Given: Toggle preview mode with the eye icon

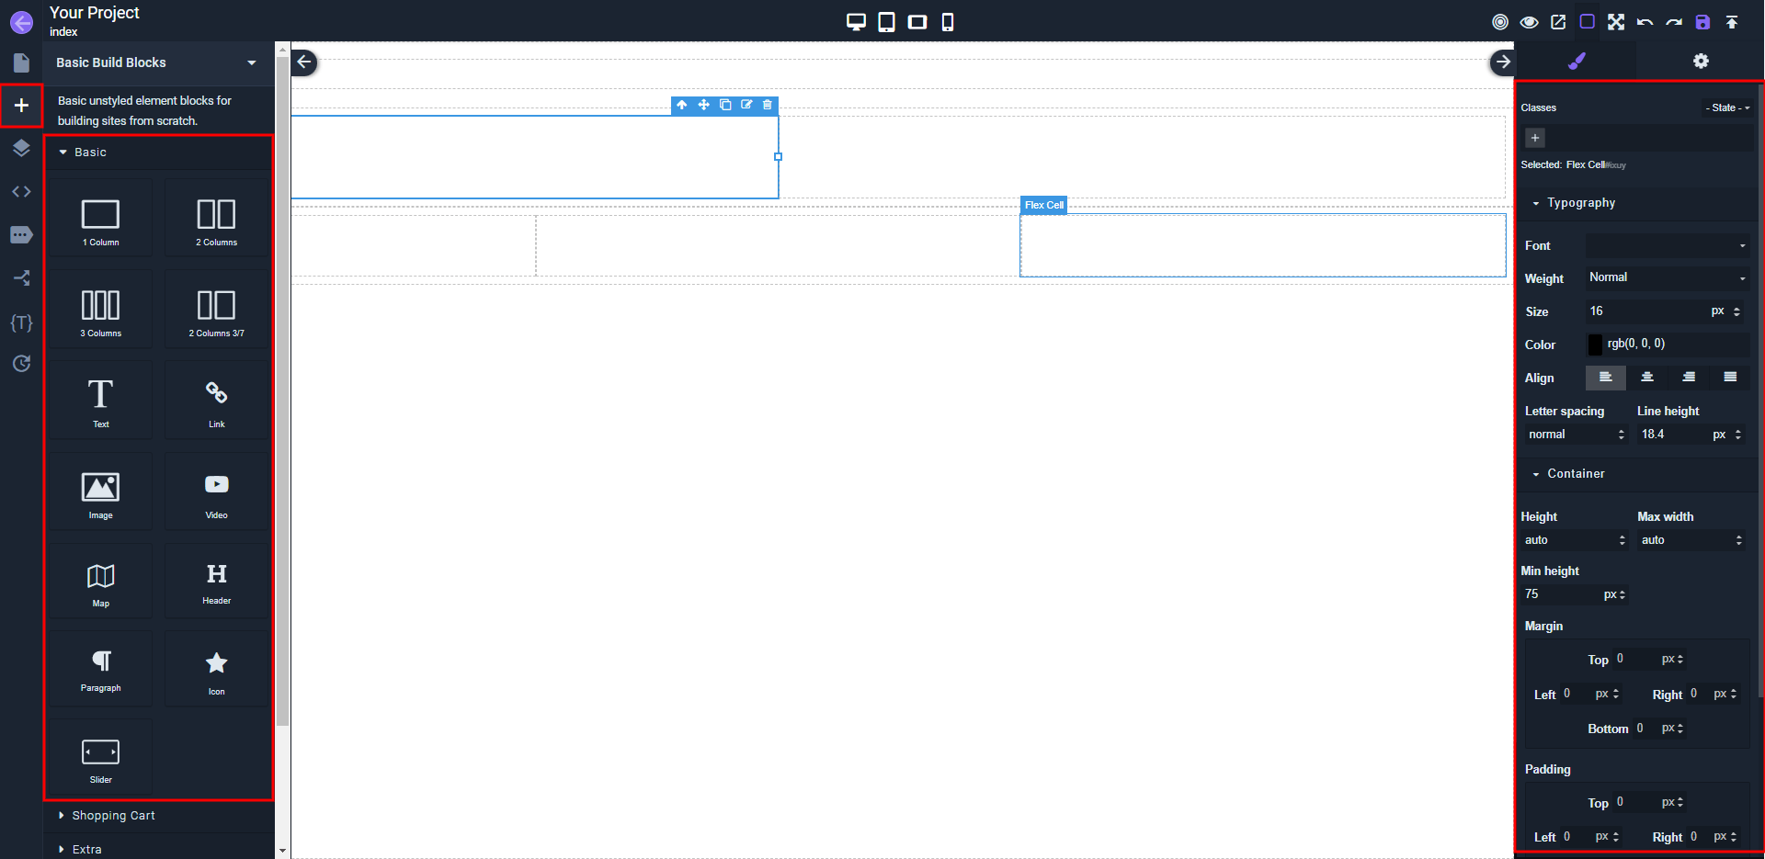Looking at the screenshot, I should point(1529,21).
